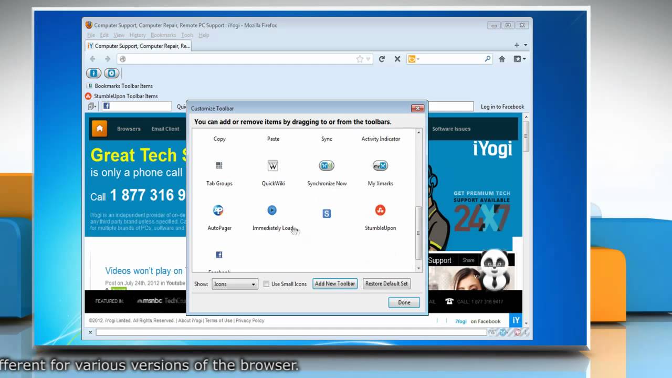Select the Computer Support tab

139,46
